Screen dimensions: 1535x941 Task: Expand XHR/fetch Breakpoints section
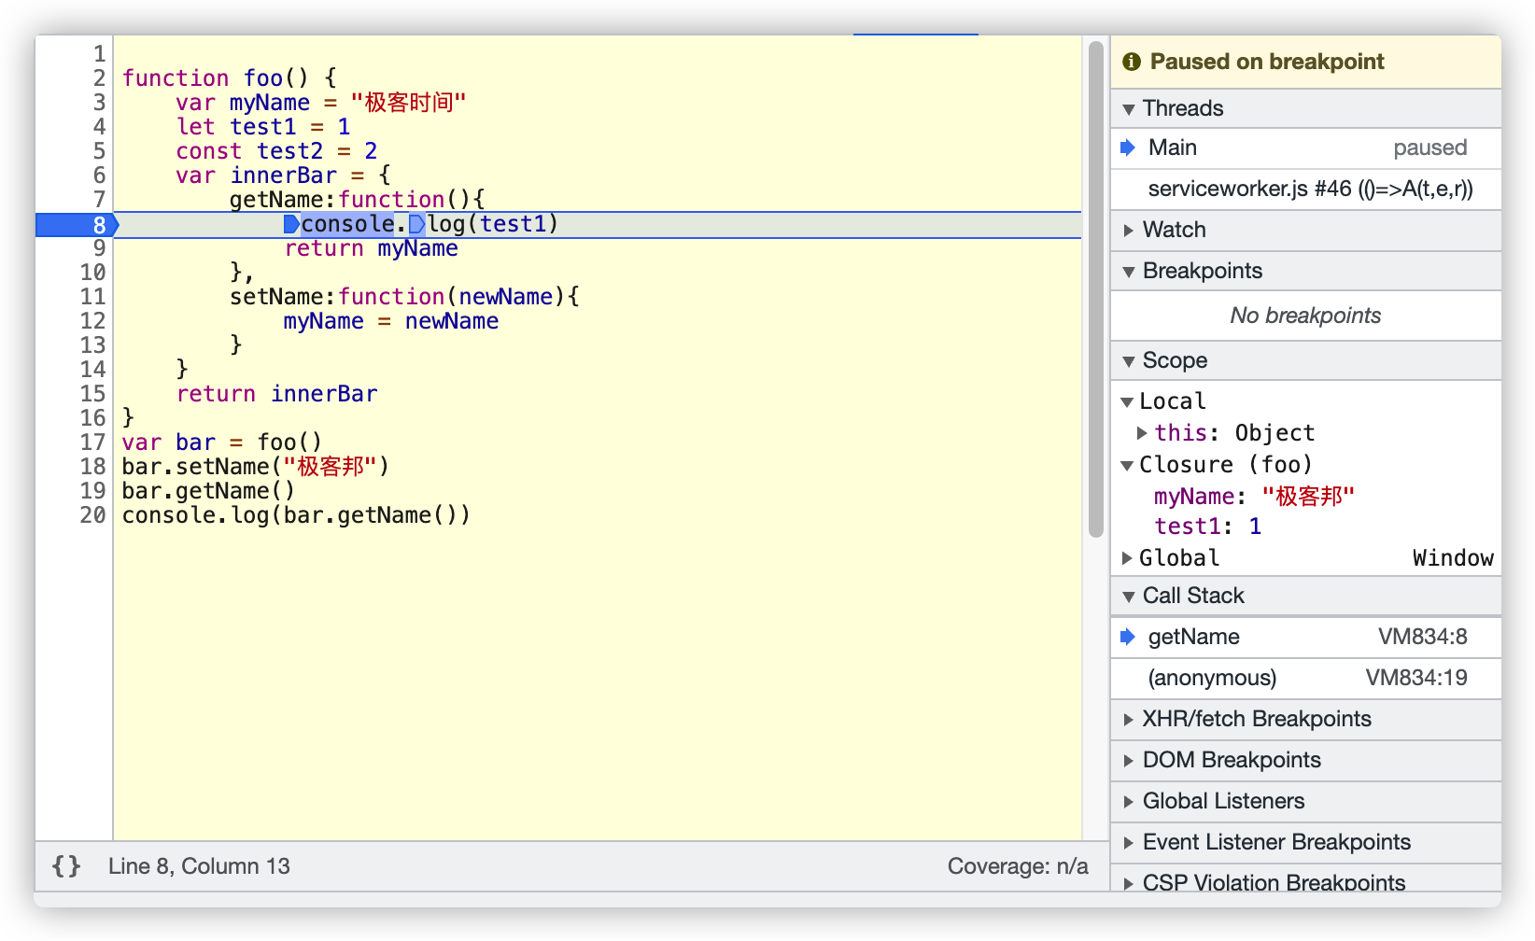[1129, 720]
